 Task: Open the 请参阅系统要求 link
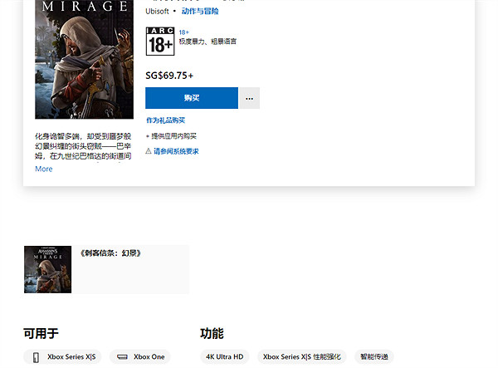click(176, 151)
